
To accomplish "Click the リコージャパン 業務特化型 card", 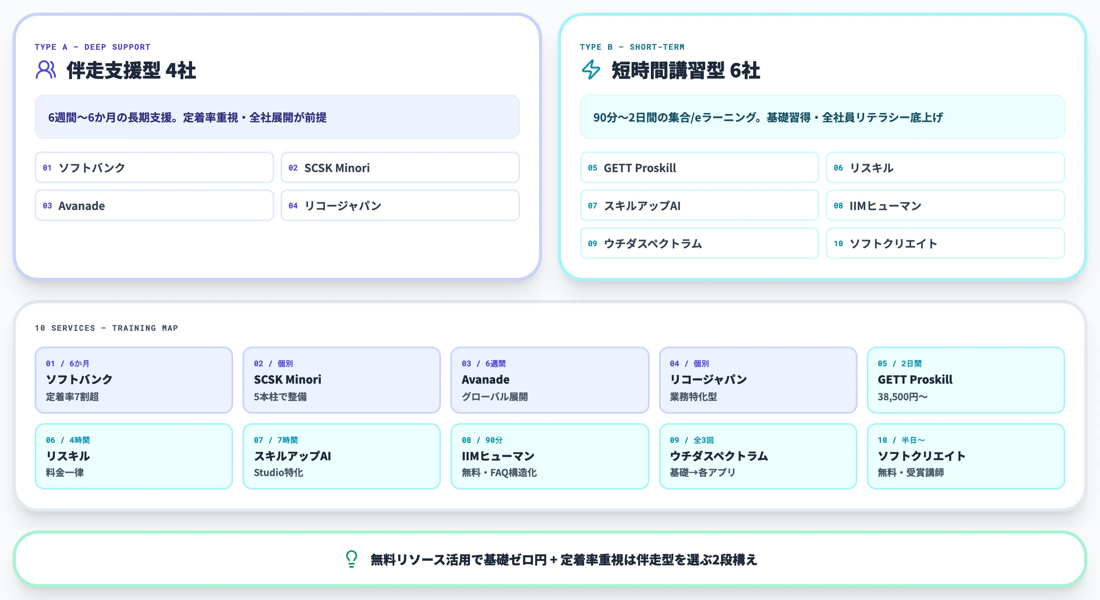I will pos(758,380).
